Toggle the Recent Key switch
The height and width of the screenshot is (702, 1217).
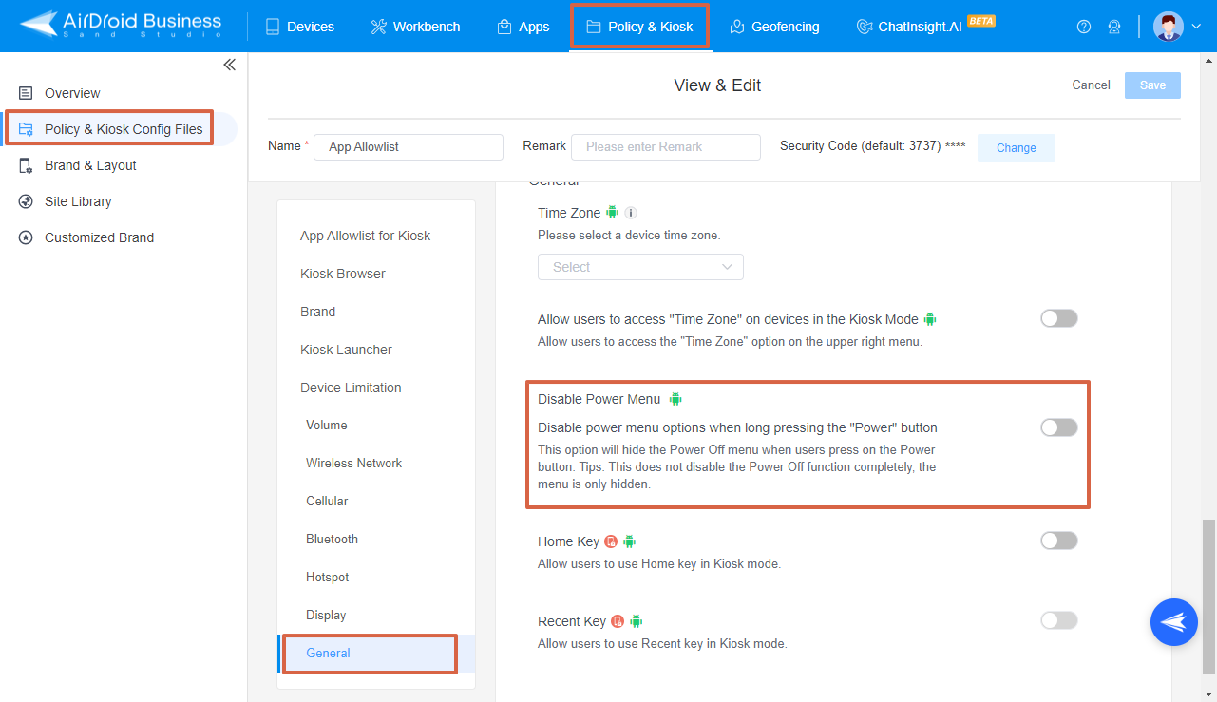pyautogui.click(x=1059, y=620)
